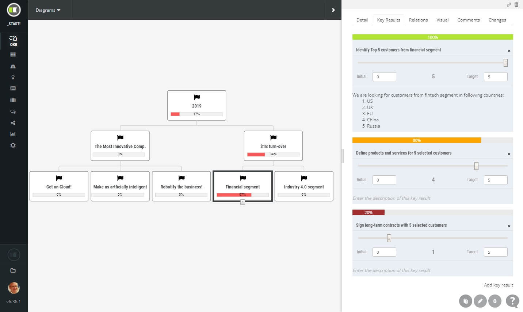Click 'Identify Top 5 customers from financial segment' title
The width and height of the screenshot is (523, 312).
click(398, 50)
